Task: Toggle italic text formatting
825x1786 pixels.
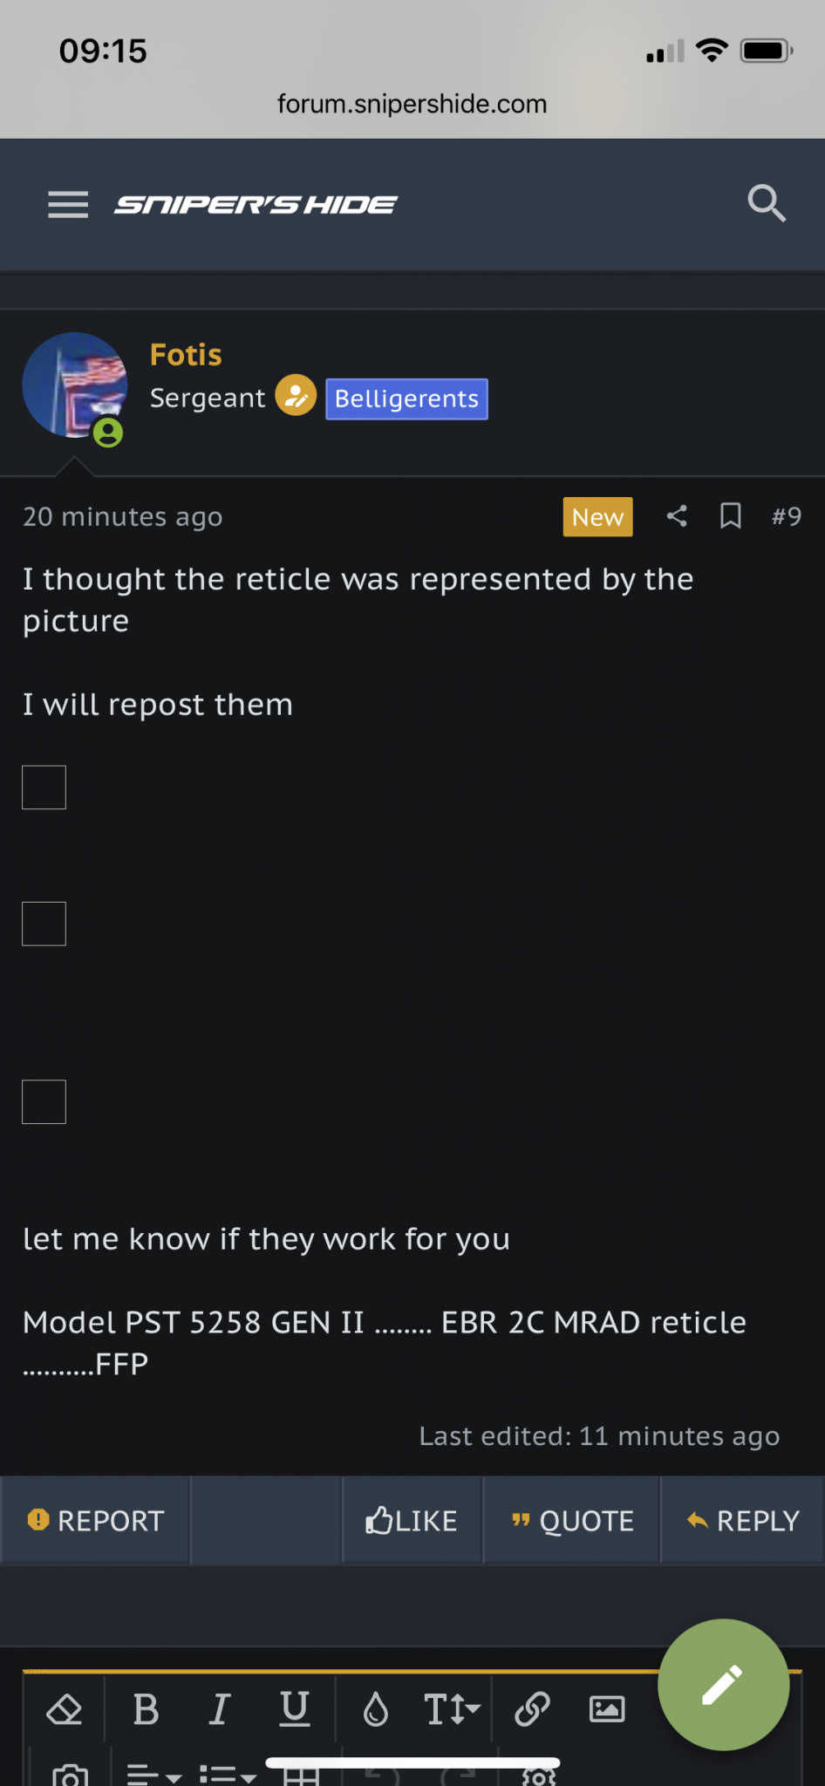Action: tap(220, 1709)
